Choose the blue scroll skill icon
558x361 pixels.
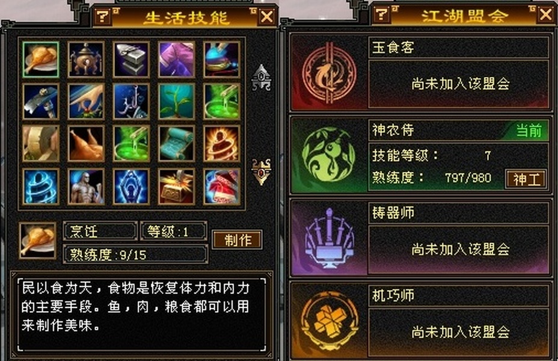point(177,143)
